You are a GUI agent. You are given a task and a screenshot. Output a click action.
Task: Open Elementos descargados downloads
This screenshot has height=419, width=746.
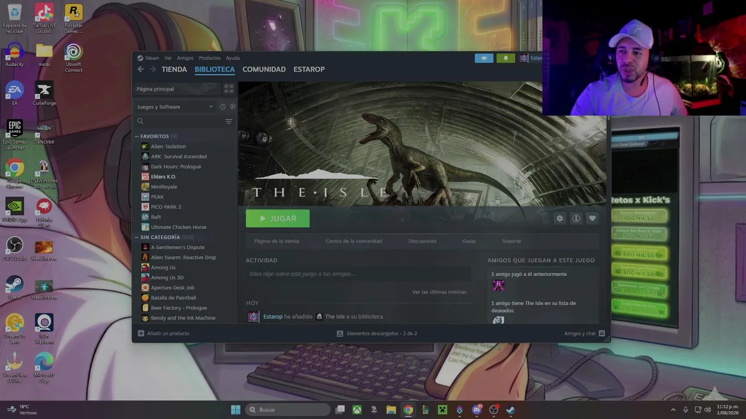click(x=377, y=333)
